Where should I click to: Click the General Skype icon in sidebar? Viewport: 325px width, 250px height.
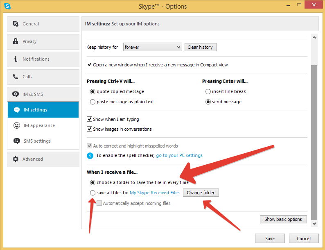(16, 24)
